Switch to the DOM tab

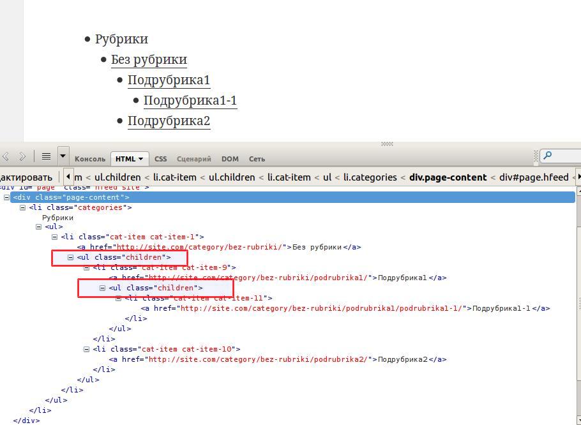point(230,159)
